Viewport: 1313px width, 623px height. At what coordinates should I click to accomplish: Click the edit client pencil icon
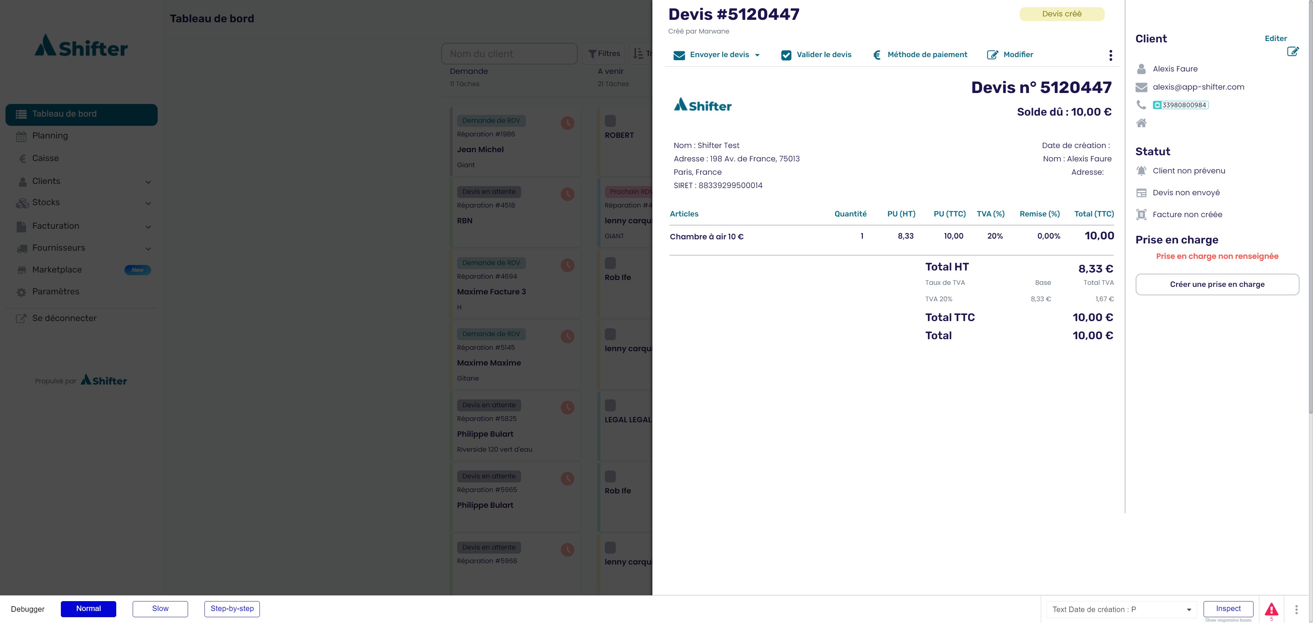[x=1292, y=51]
